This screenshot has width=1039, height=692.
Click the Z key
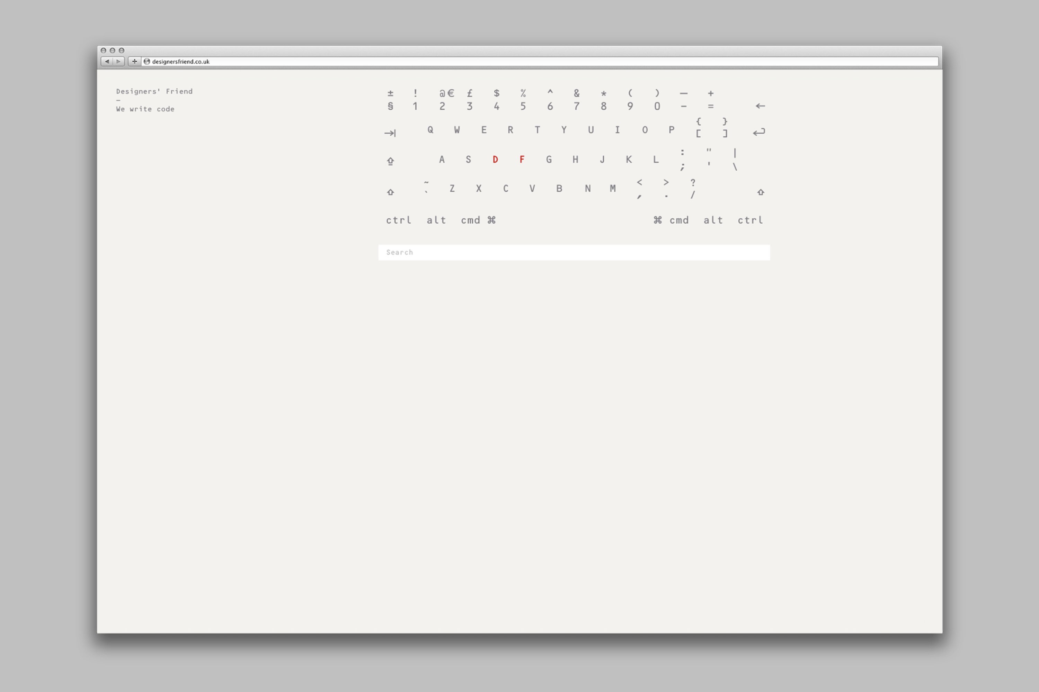[452, 189]
